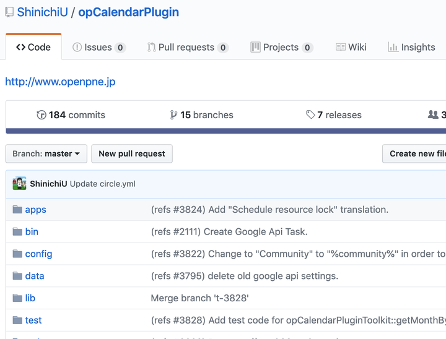Visit http://www.openpne.jp link
This screenshot has width=446, height=339.
click(60, 82)
